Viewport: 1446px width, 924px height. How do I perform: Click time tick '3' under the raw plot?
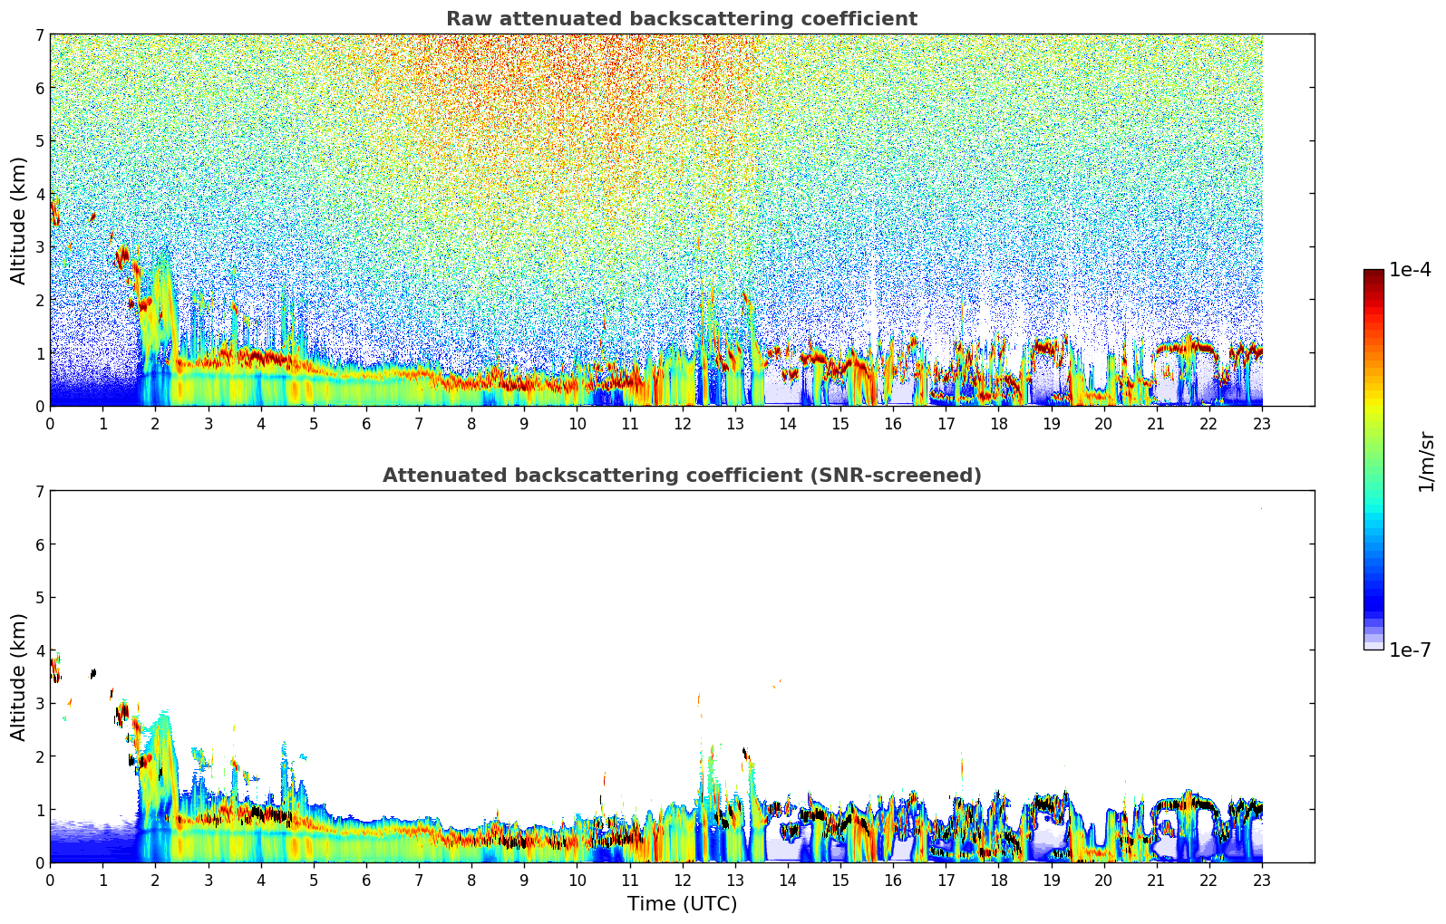[x=208, y=423]
